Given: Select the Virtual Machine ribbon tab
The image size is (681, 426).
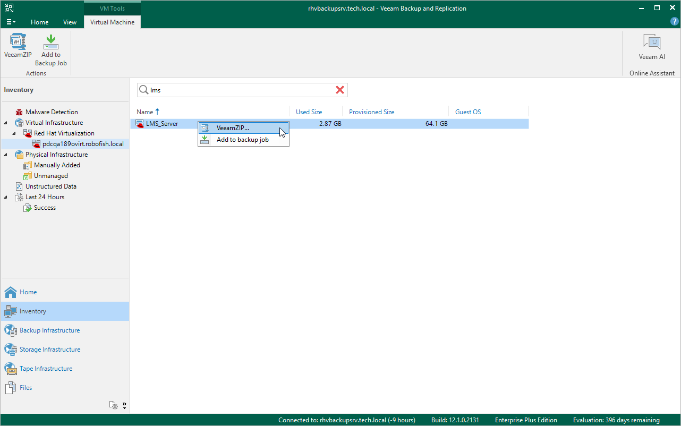Looking at the screenshot, I should click(x=112, y=22).
